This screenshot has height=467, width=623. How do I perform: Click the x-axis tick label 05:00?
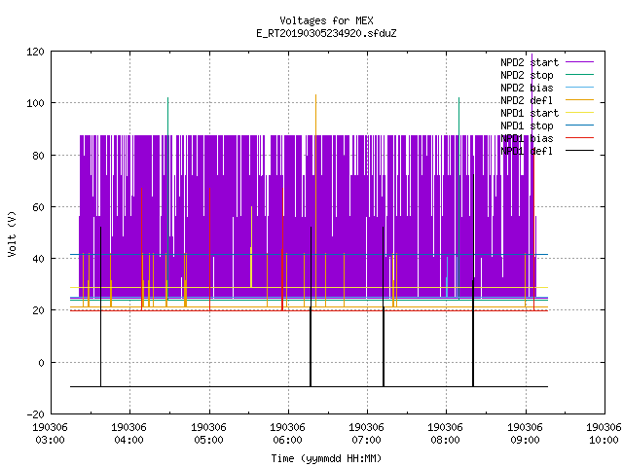[208, 440]
